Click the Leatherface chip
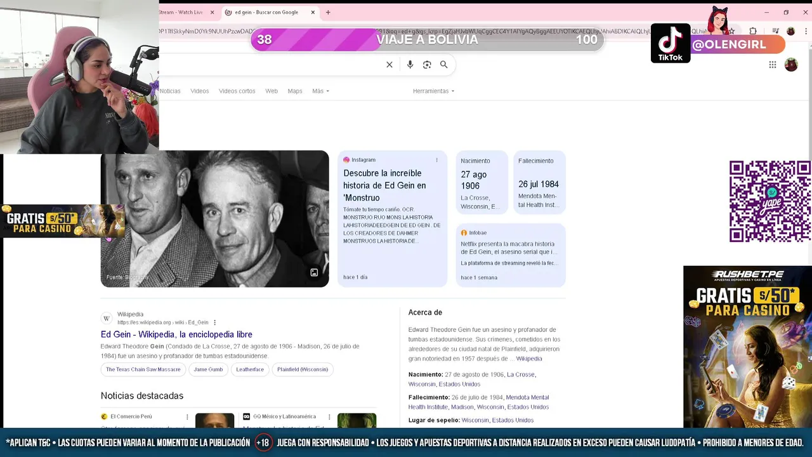812x457 pixels. 250,369
